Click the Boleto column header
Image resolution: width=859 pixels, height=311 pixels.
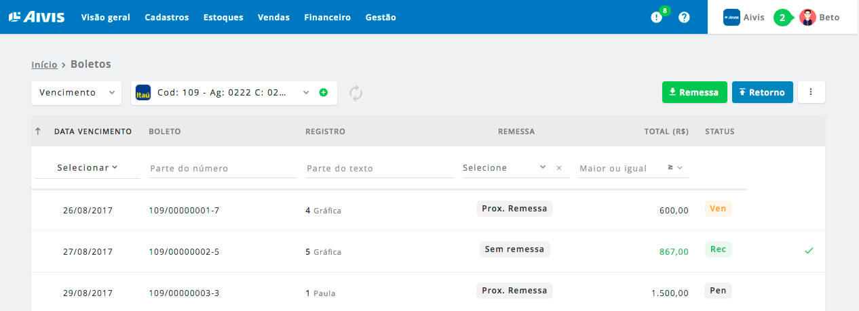pyautogui.click(x=165, y=131)
